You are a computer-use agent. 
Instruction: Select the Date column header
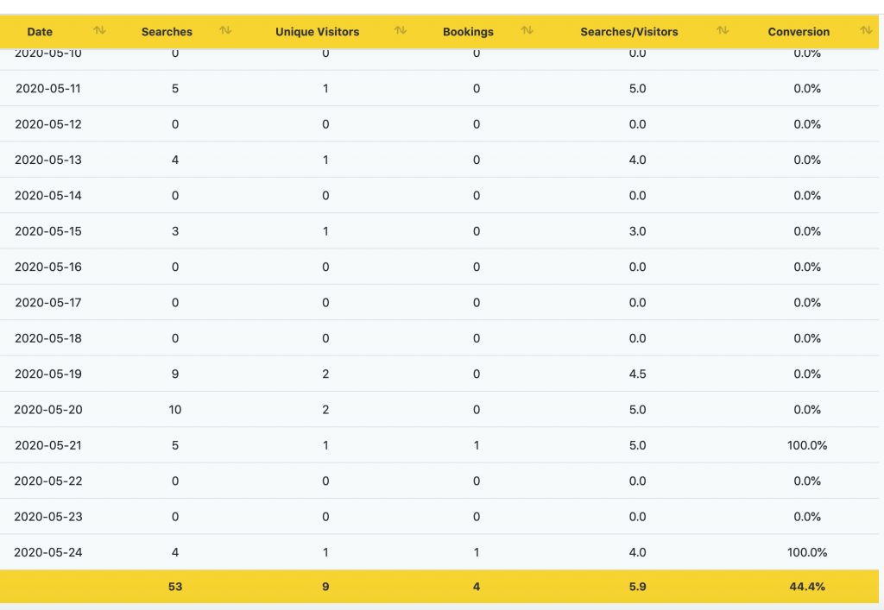pyautogui.click(x=40, y=31)
